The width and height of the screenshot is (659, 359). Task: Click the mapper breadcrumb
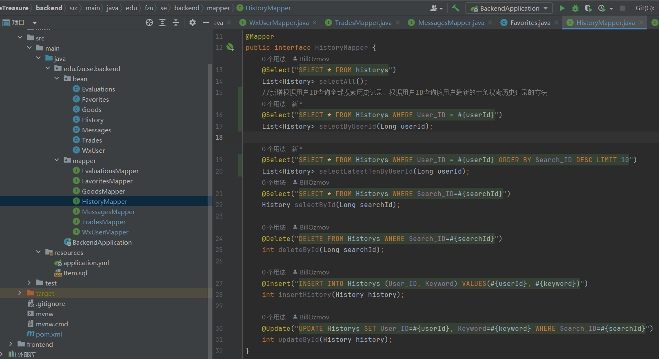219,8
